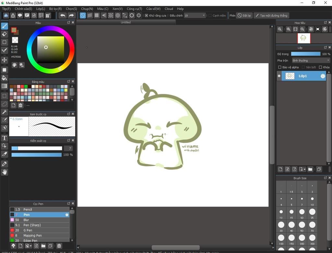Open settings gear on Lớp1 layer
Image resolution: width=332 pixels, height=253 pixels.
[323, 76]
